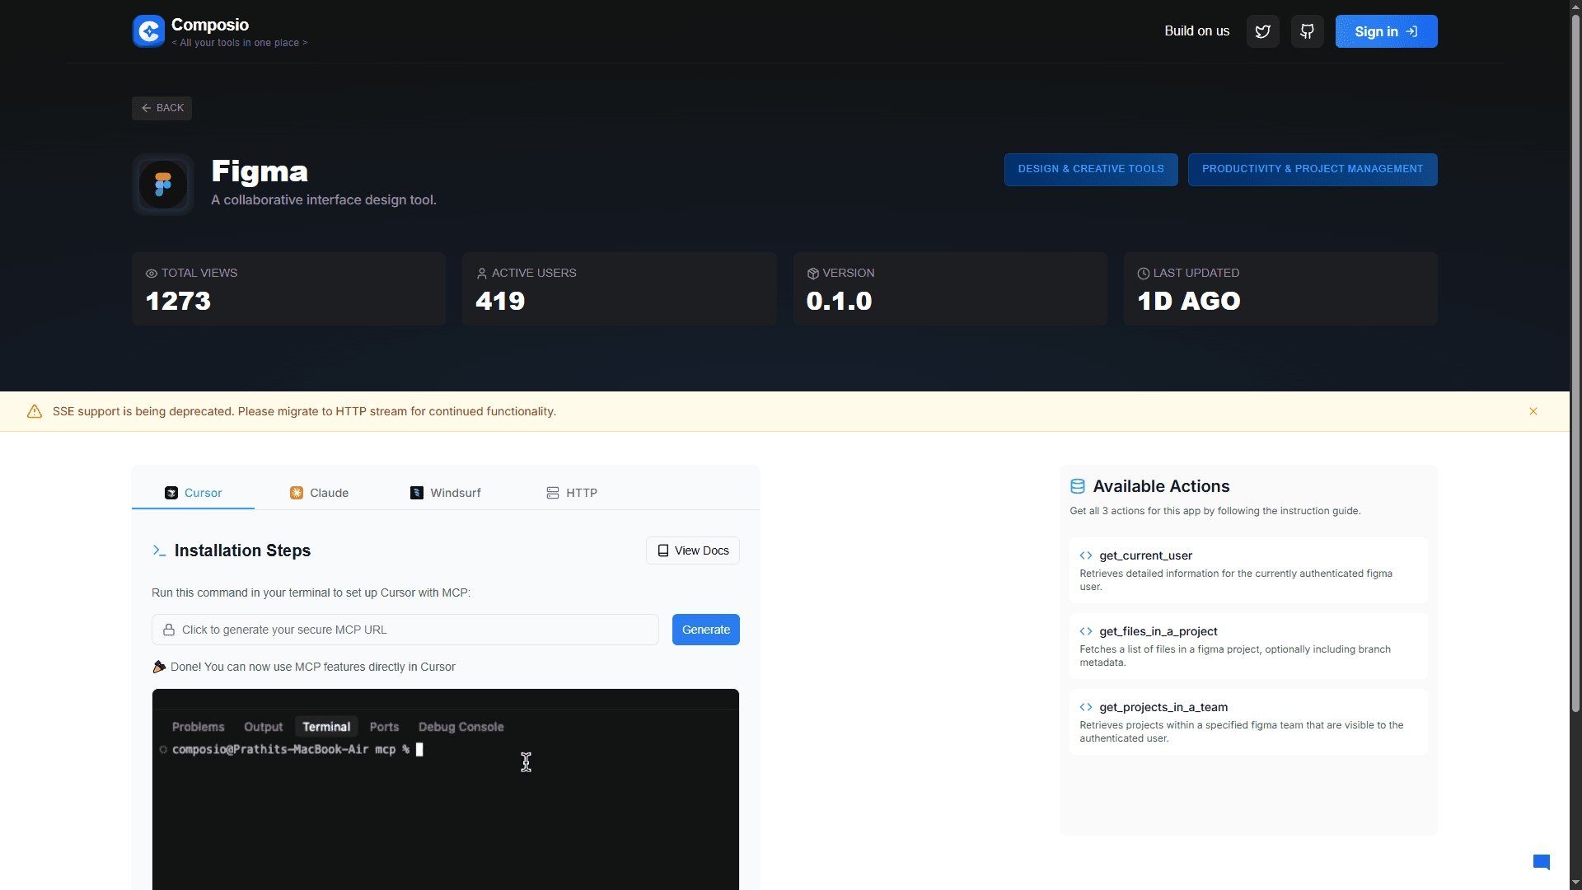The image size is (1582, 890).
Task: Switch to the HTTP tab
Action: pyautogui.click(x=571, y=493)
